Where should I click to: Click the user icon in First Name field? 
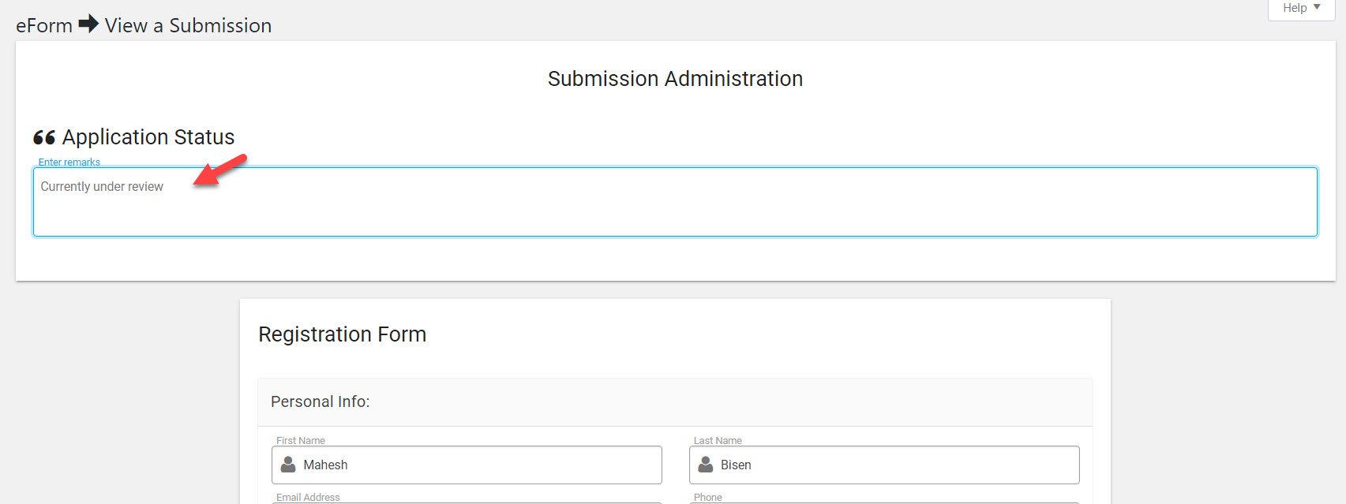(x=288, y=465)
